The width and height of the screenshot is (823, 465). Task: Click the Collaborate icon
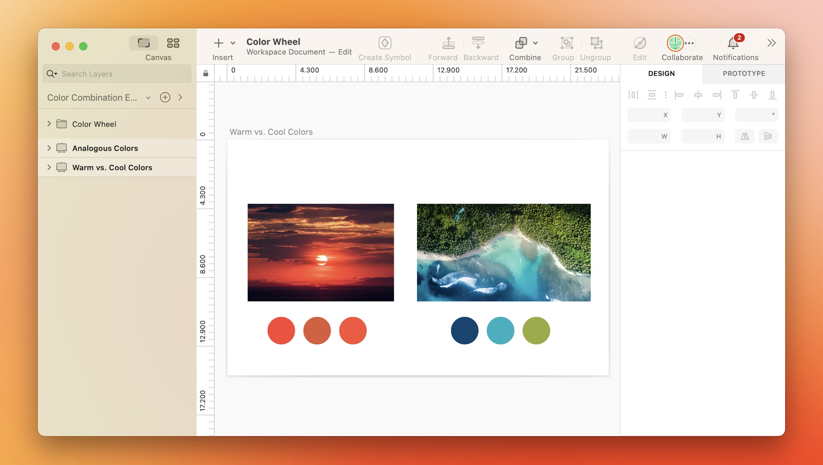[675, 43]
